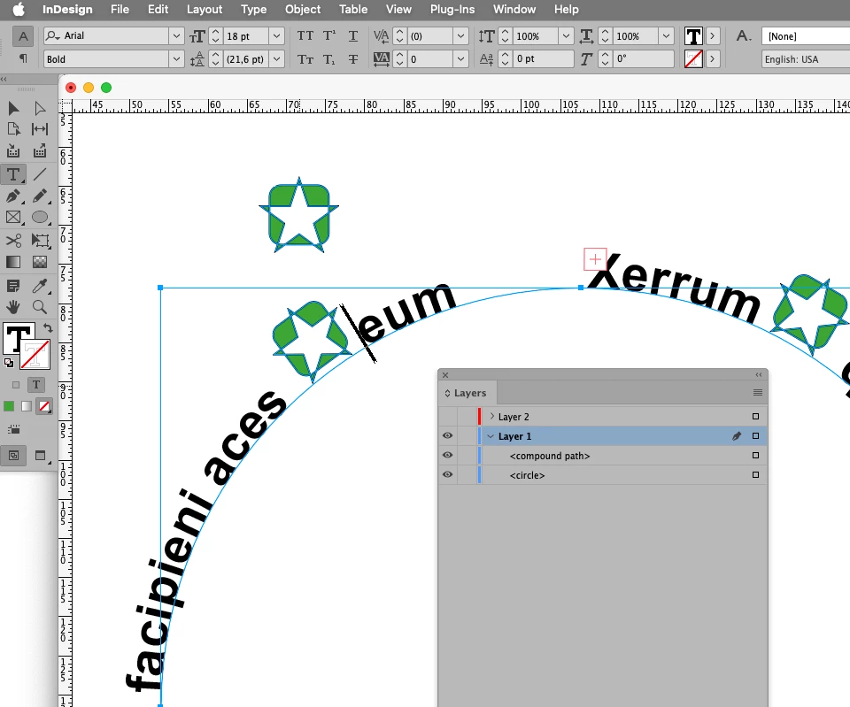Switch to Paragraph Formatting Controls
The width and height of the screenshot is (850, 707).
click(x=23, y=58)
